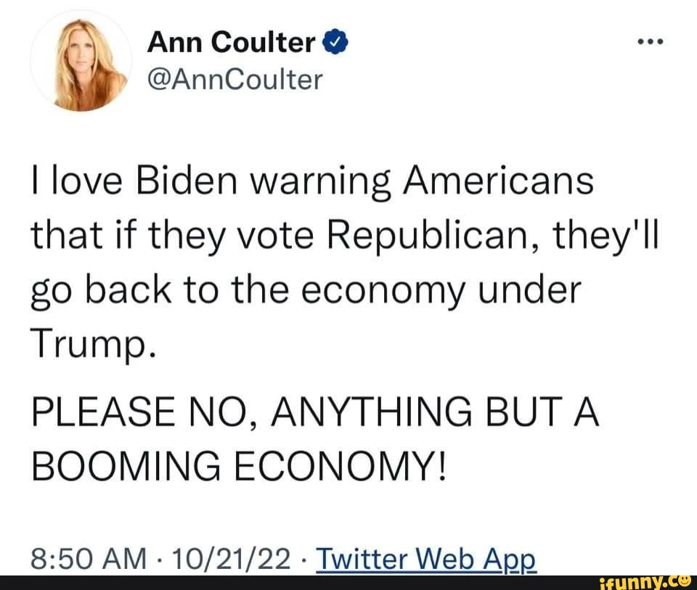Viewport: 697px width, 590px height.
Task: Open the @AnnCoulter handle link
Action: [235, 80]
